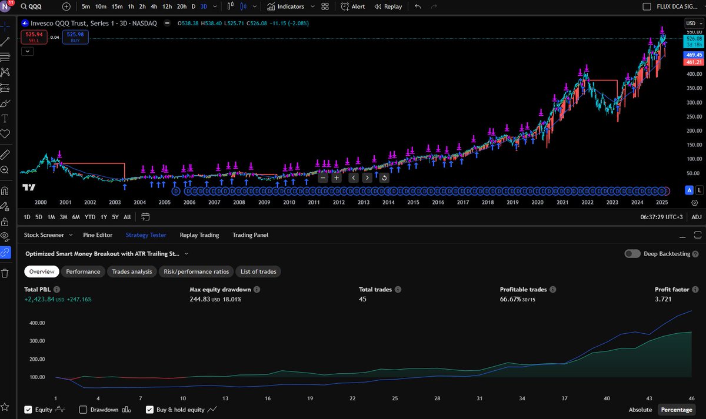Turn on Deep Backtesting
This screenshot has height=419, width=706.
[632, 253]
